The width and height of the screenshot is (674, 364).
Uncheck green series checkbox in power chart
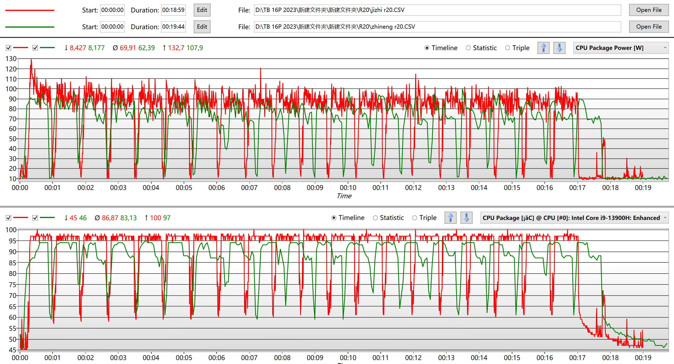35,48
